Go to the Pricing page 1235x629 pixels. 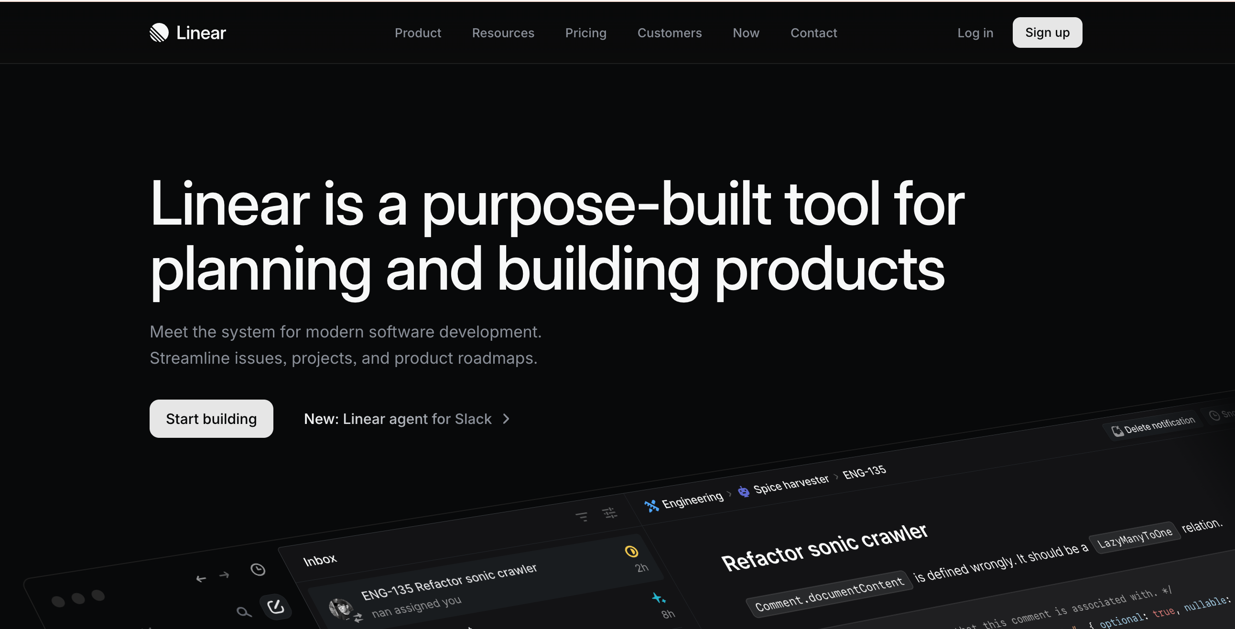point(585,33)
